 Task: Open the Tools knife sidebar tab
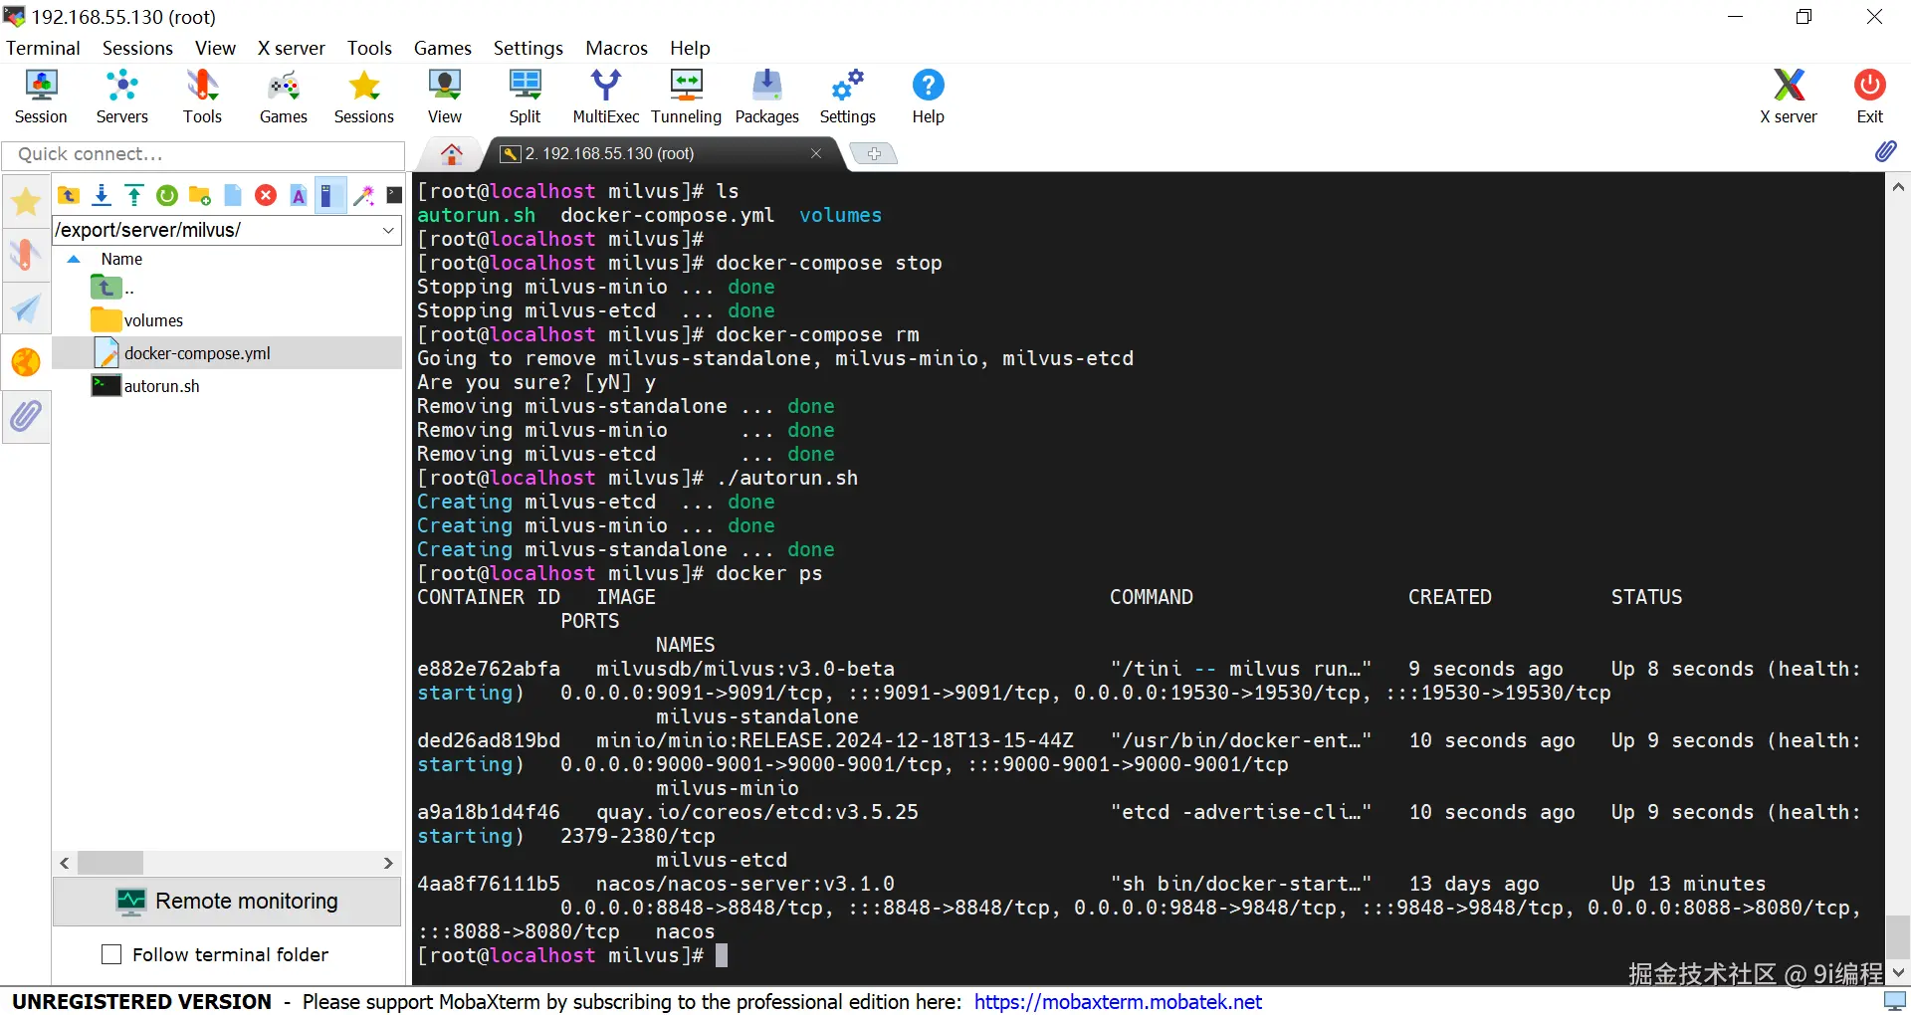[x=26, y=255]
